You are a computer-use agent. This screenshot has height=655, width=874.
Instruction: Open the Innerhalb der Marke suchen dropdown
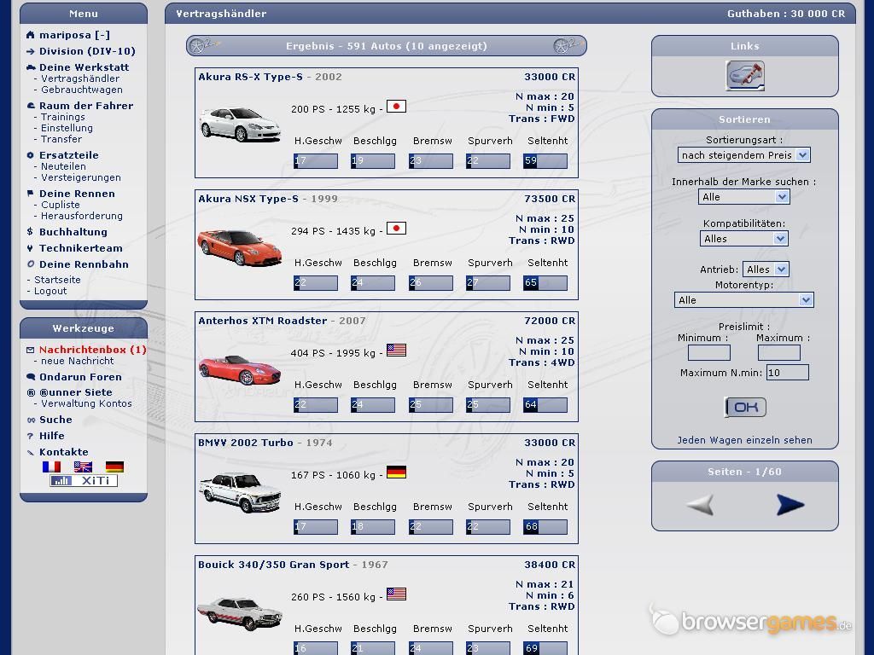(743, 197)
